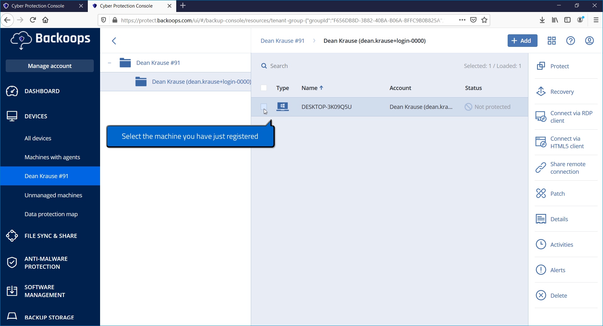The image size is (603, 326).
Task: Select Dean Krause login-0000 tree folder
Action: [193, 81]
